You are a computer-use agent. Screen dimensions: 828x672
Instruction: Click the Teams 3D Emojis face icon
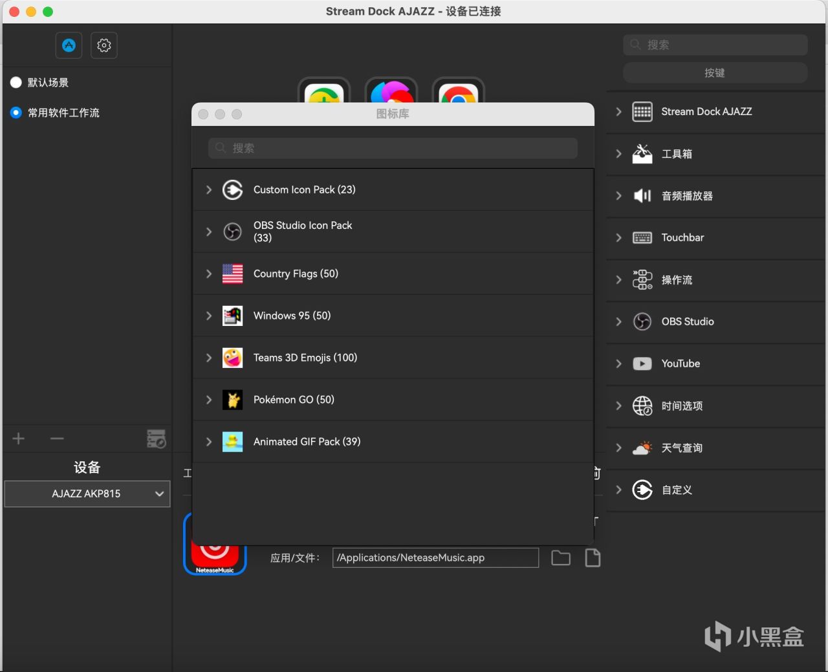(x=233, y=358)
